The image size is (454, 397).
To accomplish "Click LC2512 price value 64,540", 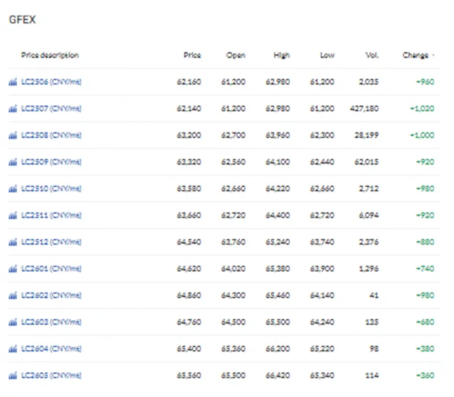I will point(189,242).
